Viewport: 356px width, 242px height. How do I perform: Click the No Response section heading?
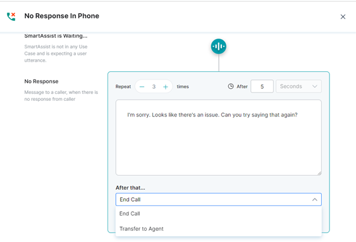[41, 81]
